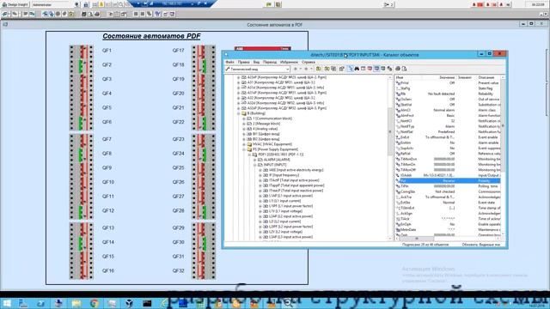The image size is (550, 309).
Task: Open the Технический вид view dropdown
Action: click(258, 69)
